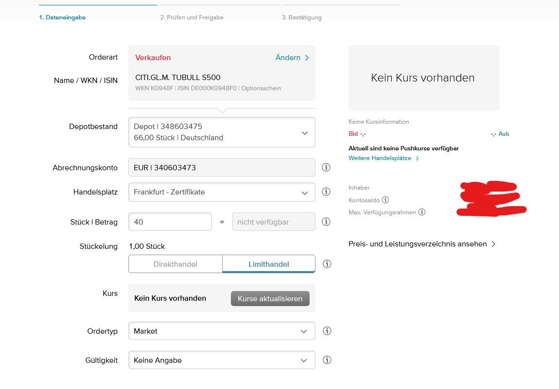Click info icon next to Ordertyp dropdown
Screen dimensions: 559x389
tap(327, 331)
